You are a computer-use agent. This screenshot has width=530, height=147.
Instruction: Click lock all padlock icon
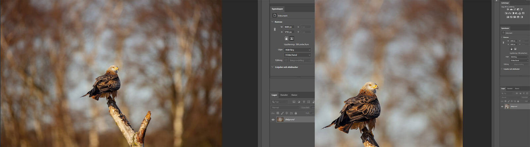tap(296, 113)
